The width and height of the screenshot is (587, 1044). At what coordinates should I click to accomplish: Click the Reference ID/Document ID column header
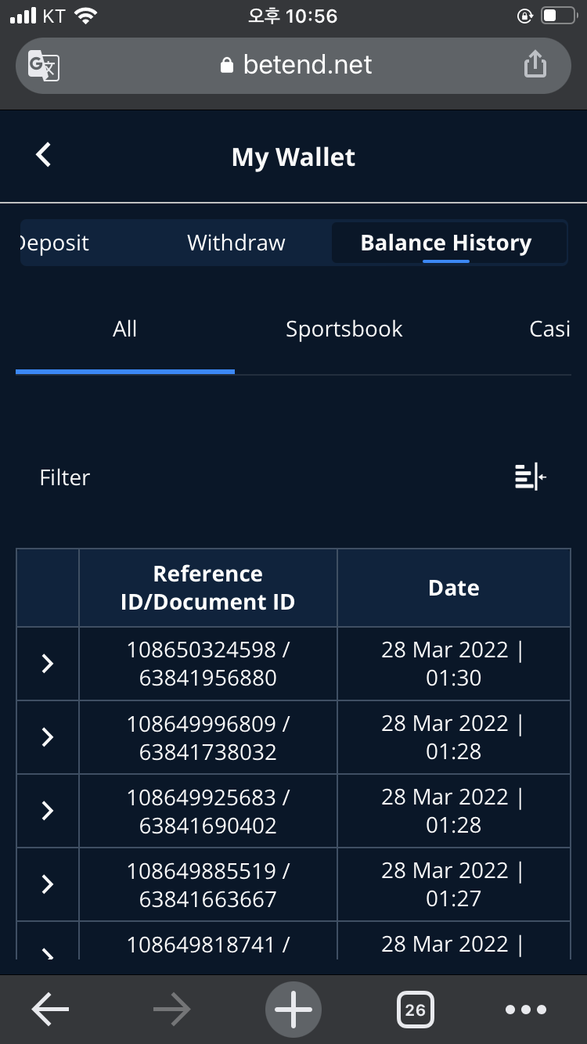coord(208,588)
